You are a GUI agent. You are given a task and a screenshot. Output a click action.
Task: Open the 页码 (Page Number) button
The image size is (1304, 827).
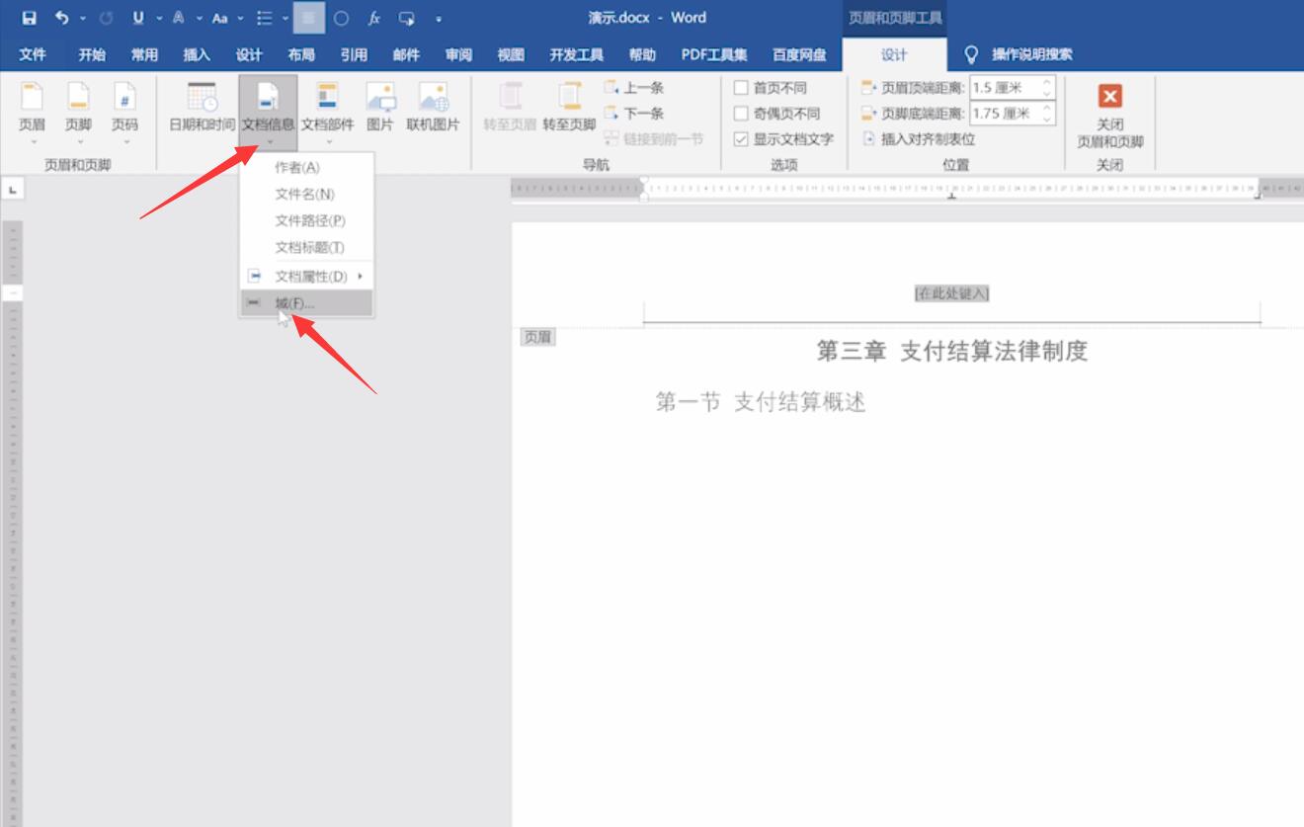pyautogui.click(x=124, y=112)
